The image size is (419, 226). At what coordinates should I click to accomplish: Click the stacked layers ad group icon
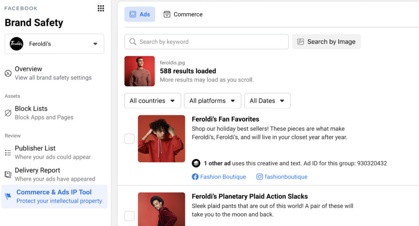point(196,163)
